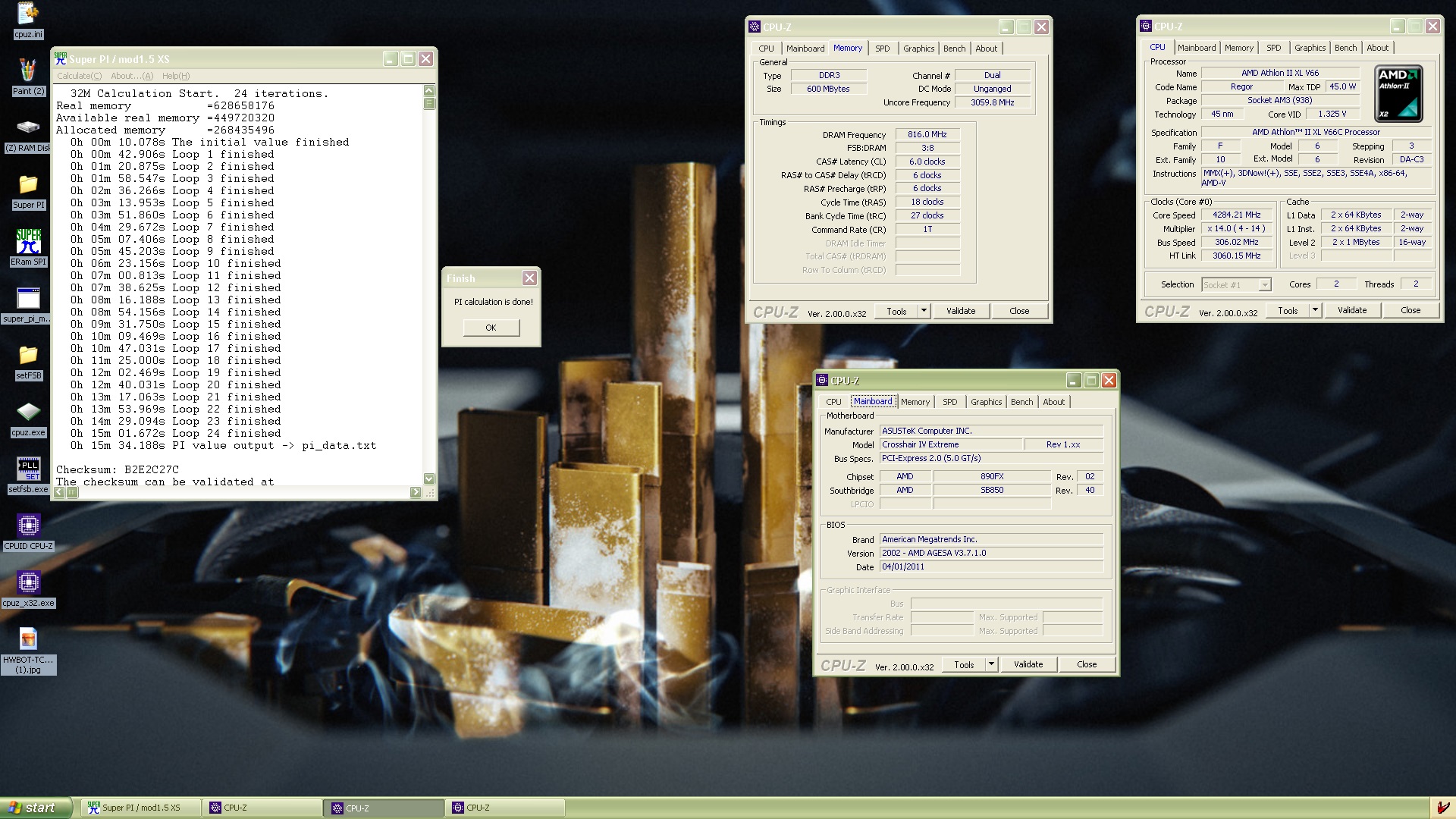Click Core Speed 4284.21 MHz value

(x=1236, y=215)
